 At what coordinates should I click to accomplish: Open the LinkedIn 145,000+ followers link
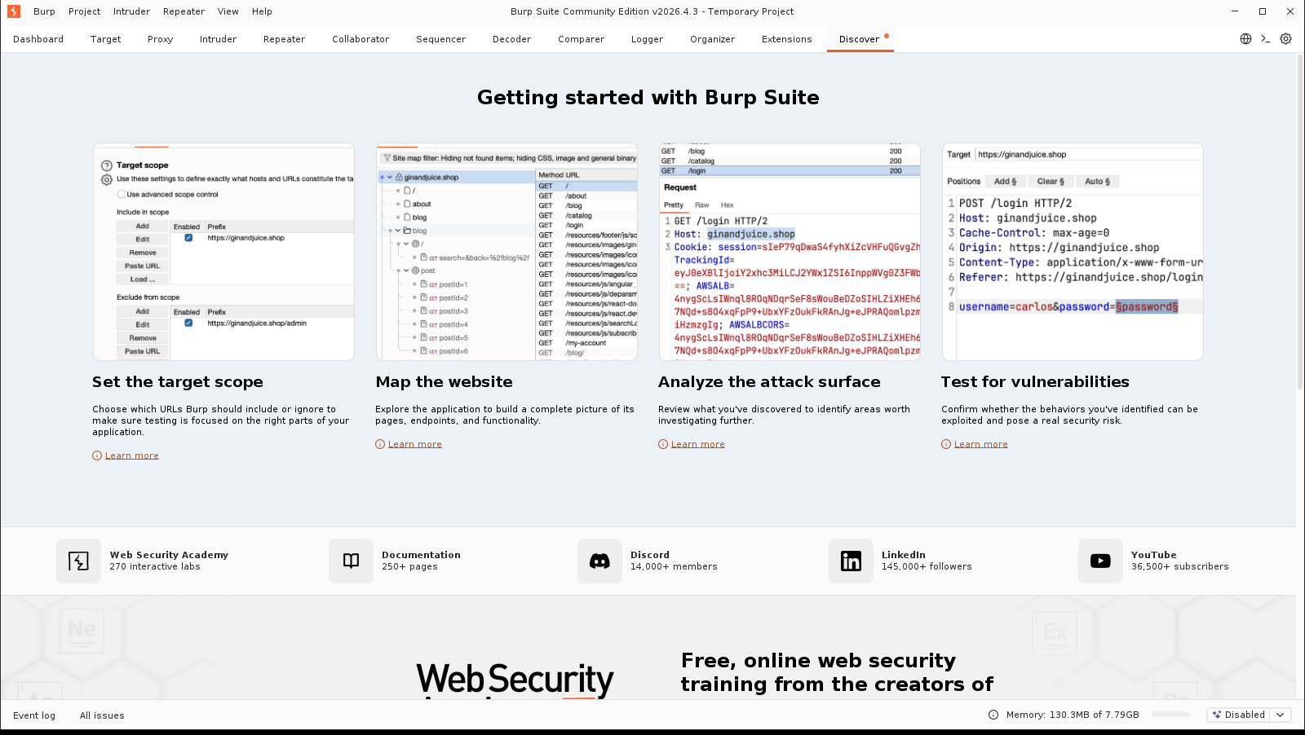point(927,561)
